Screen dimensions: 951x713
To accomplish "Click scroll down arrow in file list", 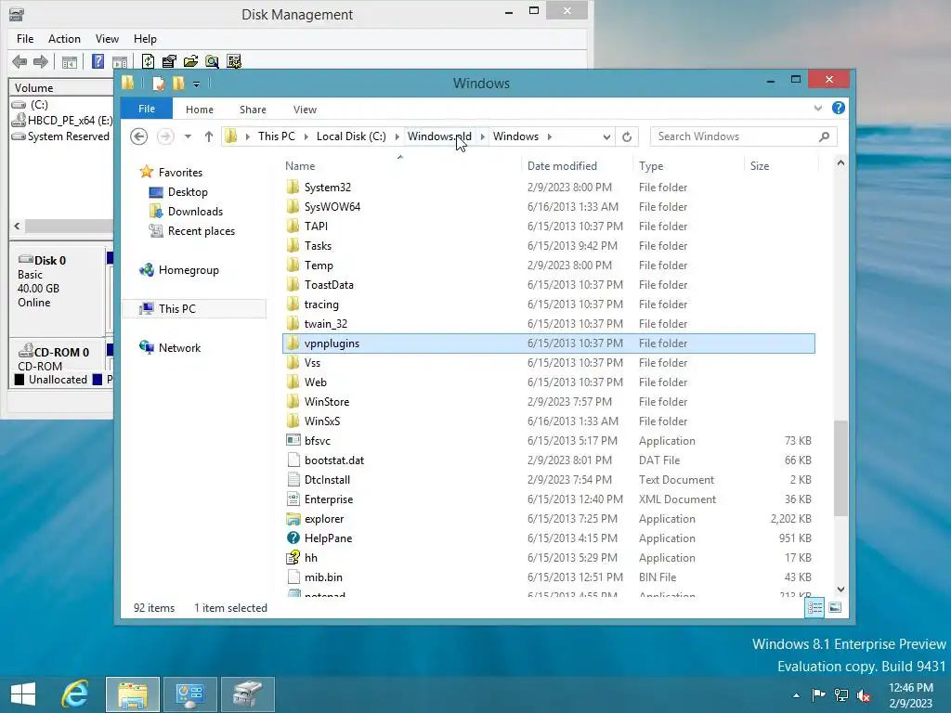I will pyautogui.click(x=840, y=590).
